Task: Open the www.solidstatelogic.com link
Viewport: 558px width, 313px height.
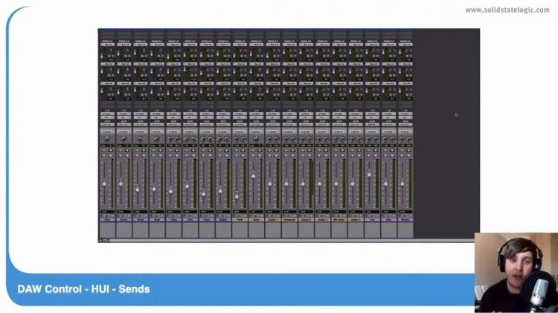Action: (x=508, y=10)
